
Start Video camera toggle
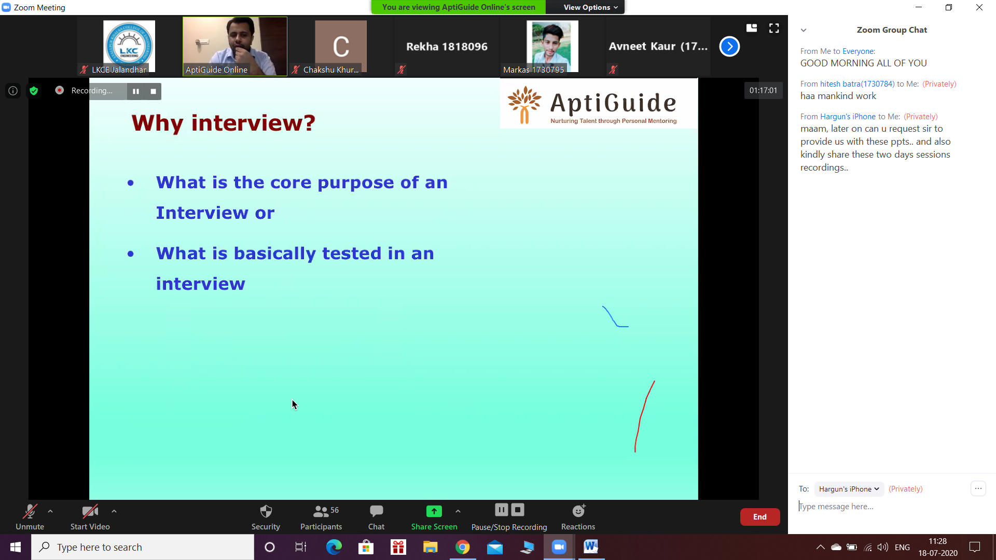[x=90, y=517]
